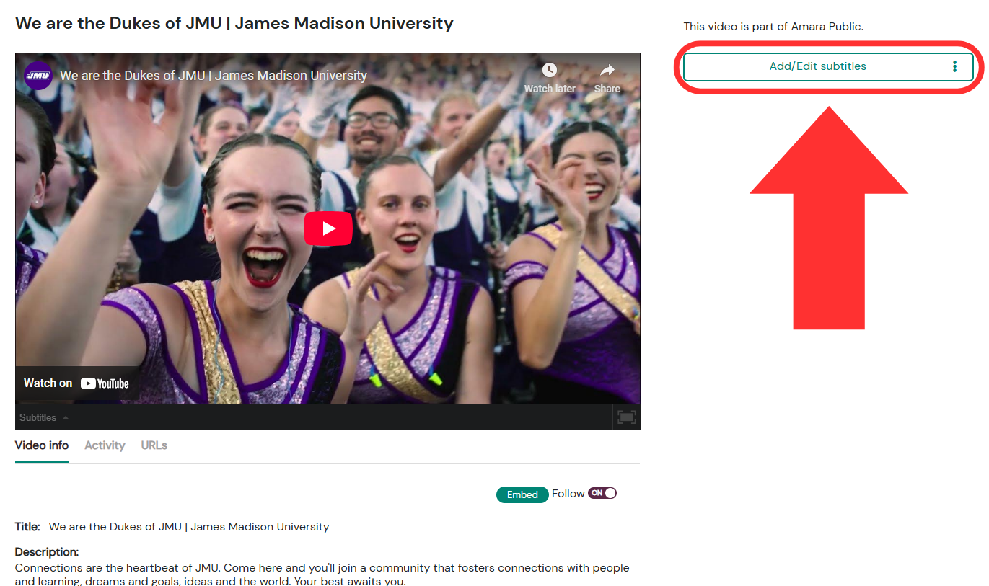Click the Embed button
The height and width of the screenshot is (586, 989).
pos(522,494)
